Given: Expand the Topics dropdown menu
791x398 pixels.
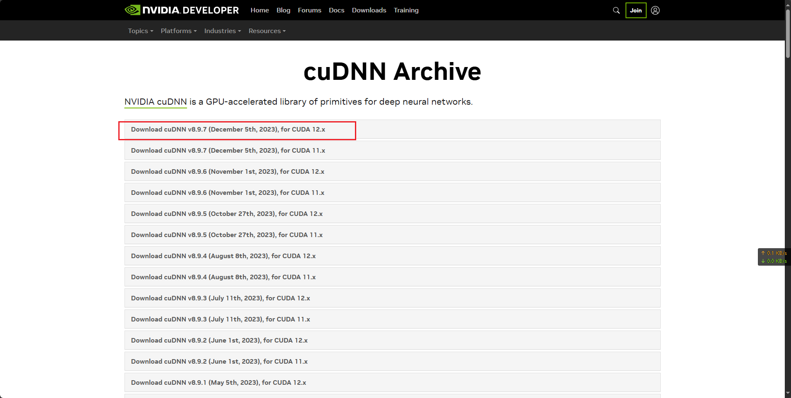Looking at the screenshot, I should pyautogui.click(x=140, y=31).
